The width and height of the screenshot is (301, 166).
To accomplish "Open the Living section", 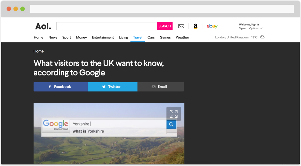I will [x=123, y=37].
